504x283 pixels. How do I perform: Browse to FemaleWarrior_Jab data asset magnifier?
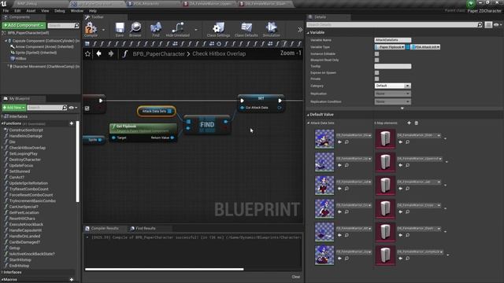click(408, 189)
